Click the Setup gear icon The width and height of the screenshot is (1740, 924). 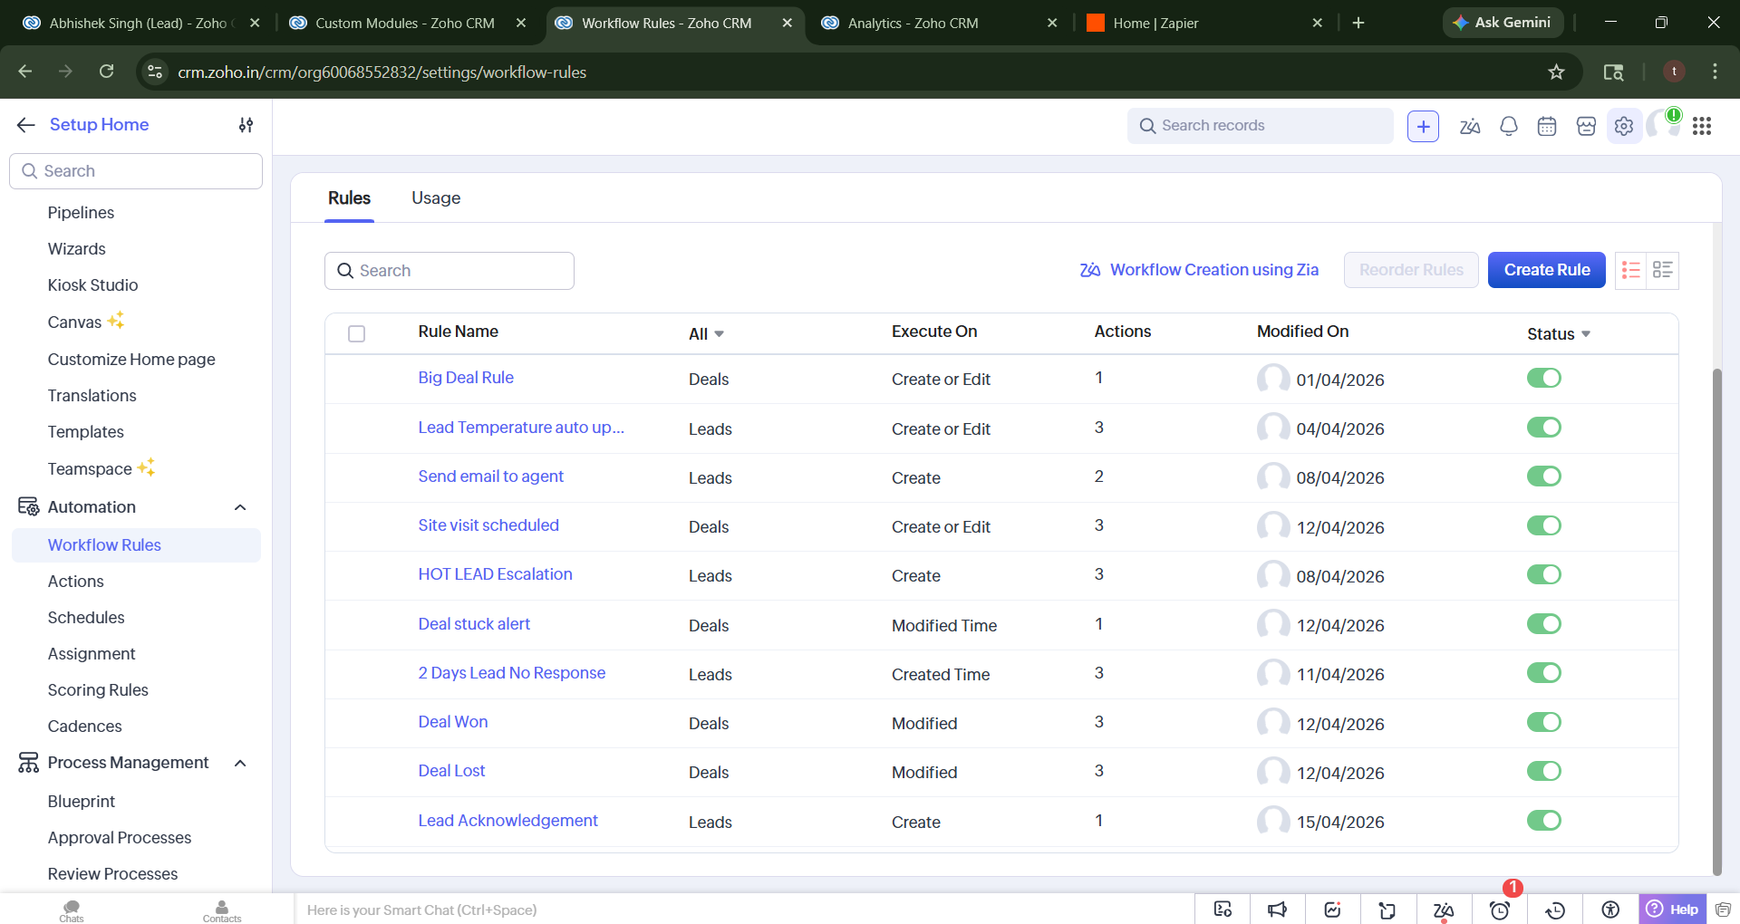(x=1623, y=127)
